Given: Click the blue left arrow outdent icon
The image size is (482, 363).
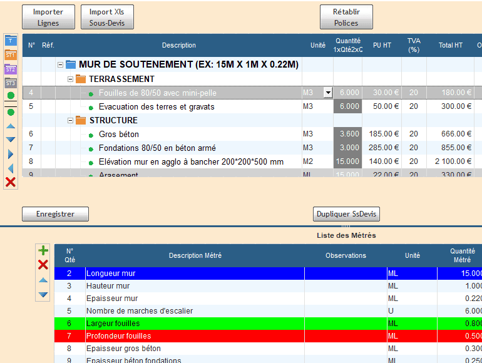Looking at the screenshot, I should (x=11, y=168).
